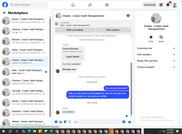Attach a photo file

click(60, 122)
